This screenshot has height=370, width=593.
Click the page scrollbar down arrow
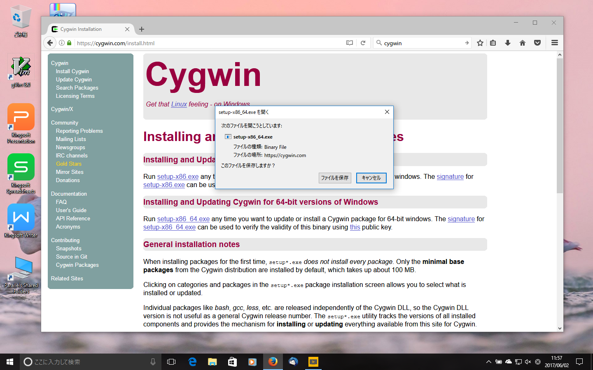560,328
